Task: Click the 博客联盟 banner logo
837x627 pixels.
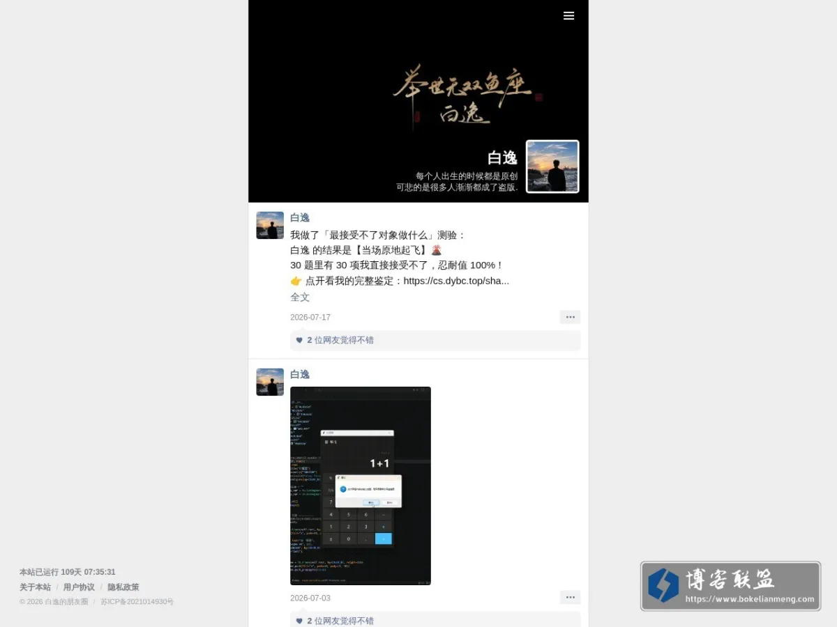Action: pos(730,586)
